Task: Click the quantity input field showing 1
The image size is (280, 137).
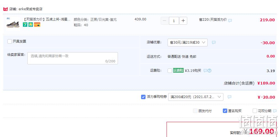Action: pyautogui.click(x=174, y=21)
